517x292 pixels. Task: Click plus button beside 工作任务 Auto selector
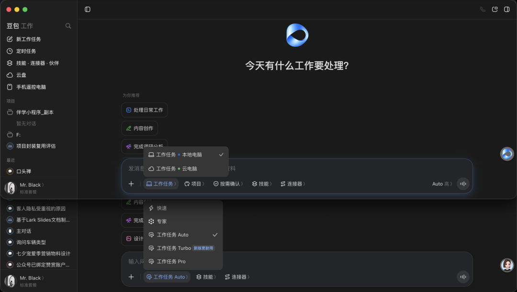tap(131, 277)
